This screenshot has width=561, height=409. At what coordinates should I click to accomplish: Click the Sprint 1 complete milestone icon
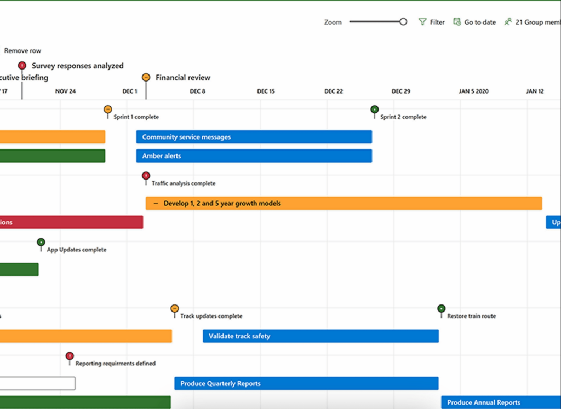tap(108, 109)
